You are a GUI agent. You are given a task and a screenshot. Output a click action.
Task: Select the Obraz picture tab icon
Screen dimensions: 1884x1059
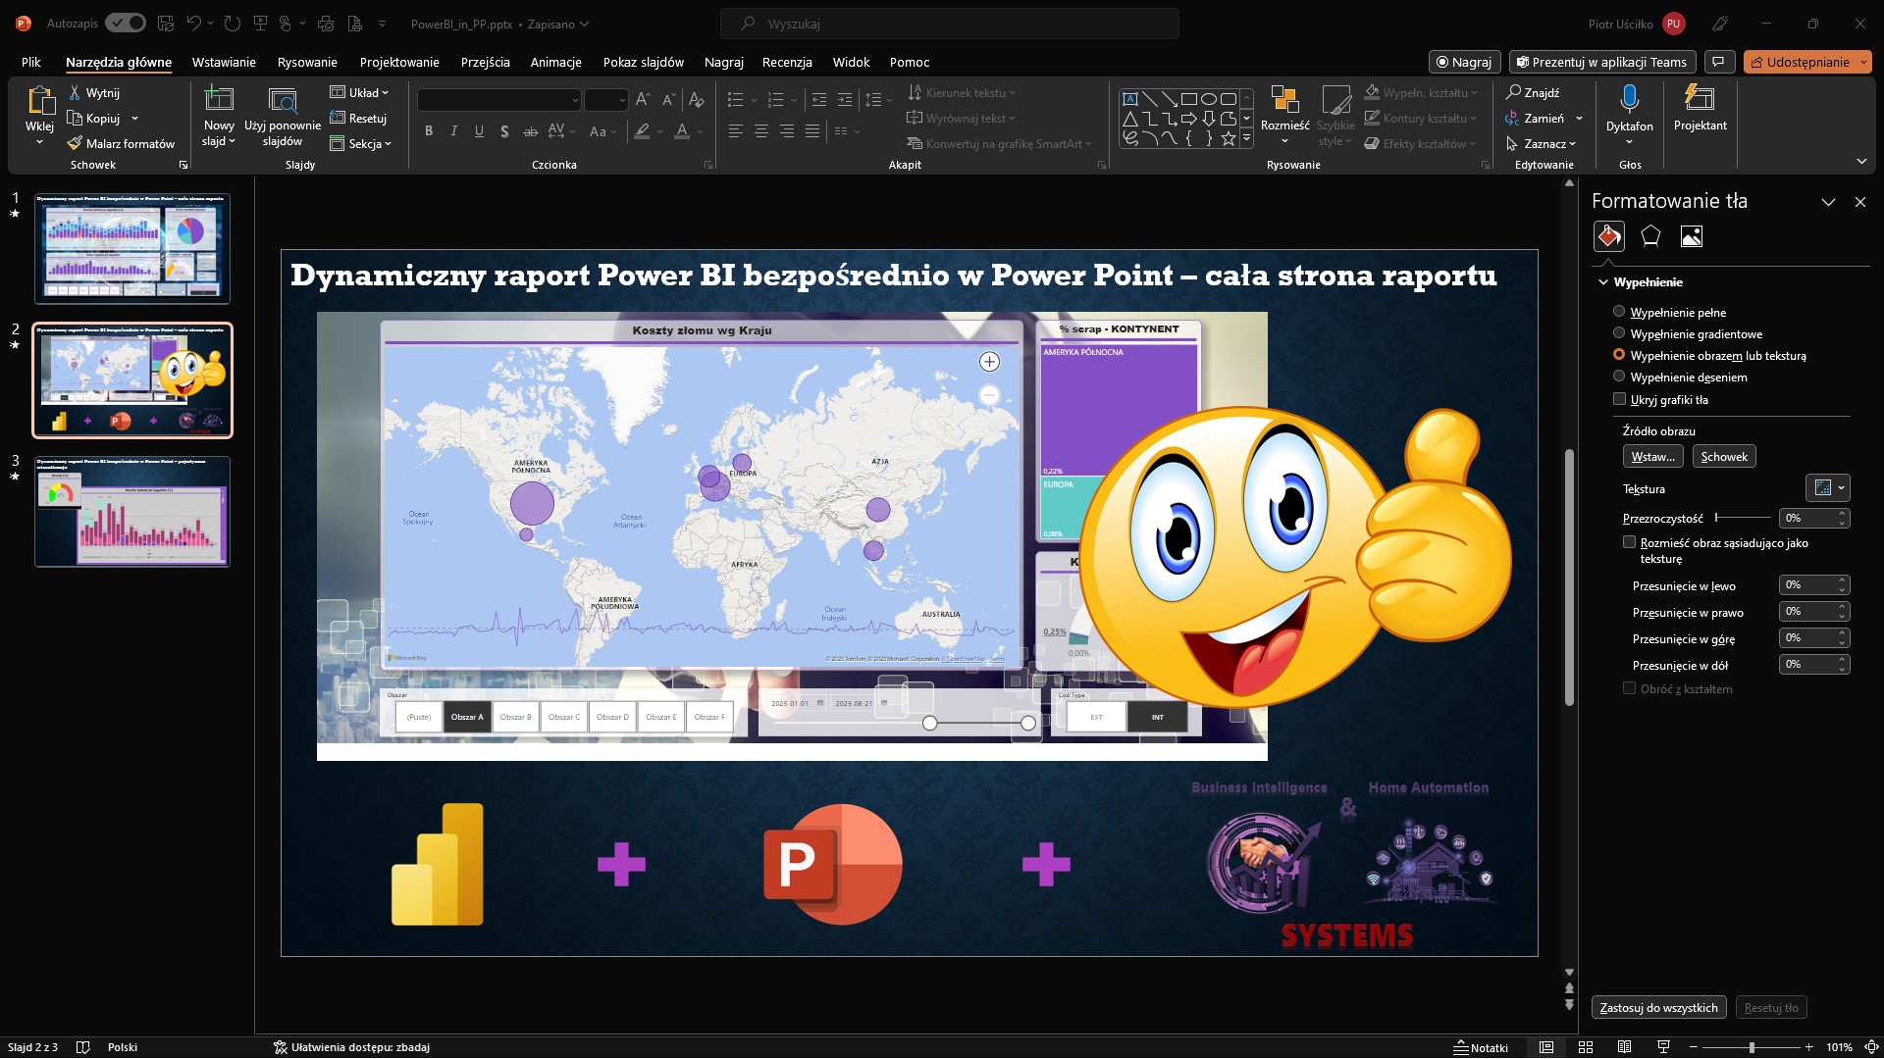pyautogui.click(x=1692, y=236)
